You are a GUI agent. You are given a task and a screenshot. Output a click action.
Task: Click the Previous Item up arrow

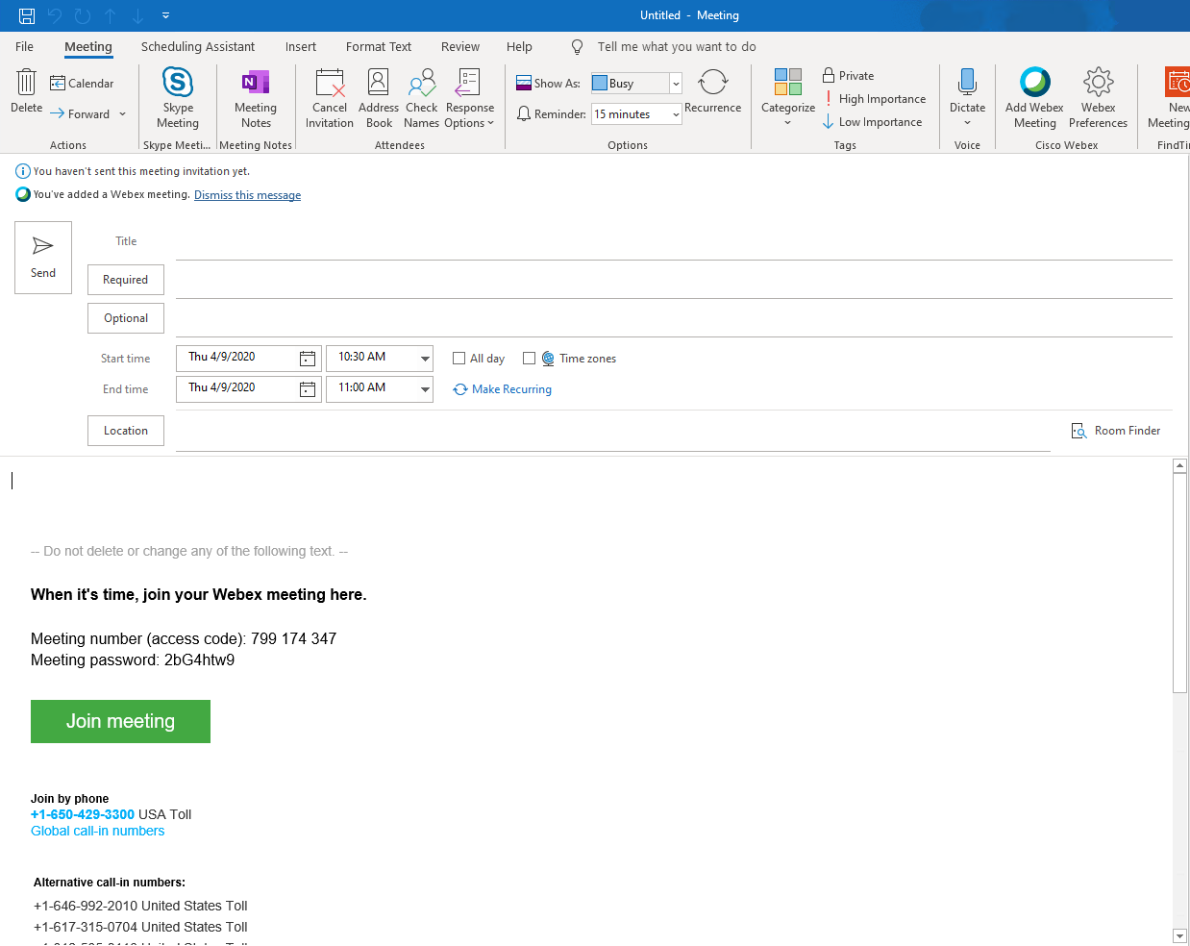tap(111, 15)
